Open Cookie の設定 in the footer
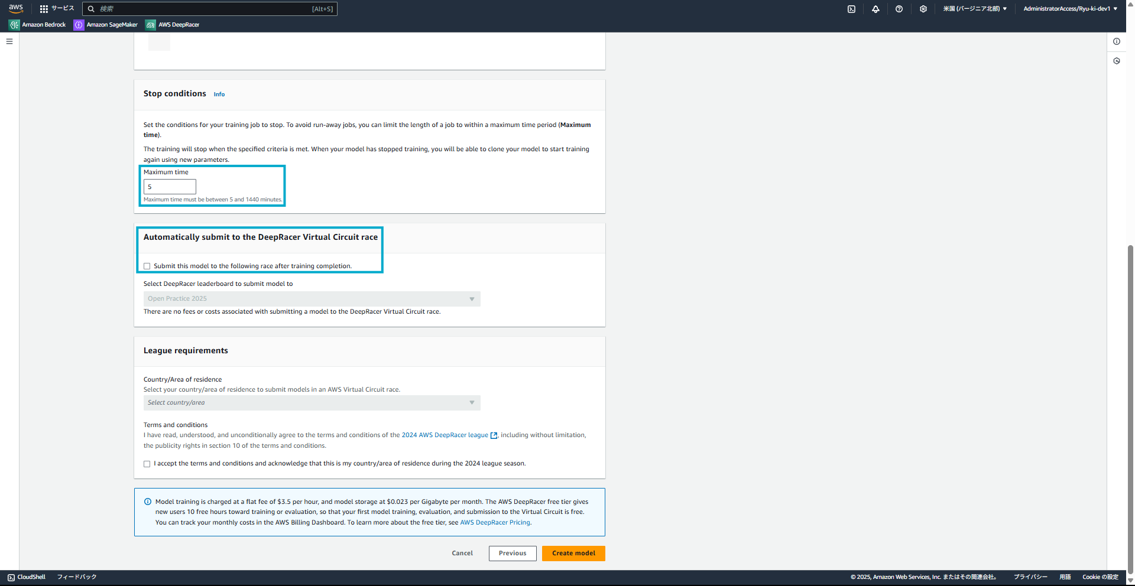 [x=1100, y=577]
